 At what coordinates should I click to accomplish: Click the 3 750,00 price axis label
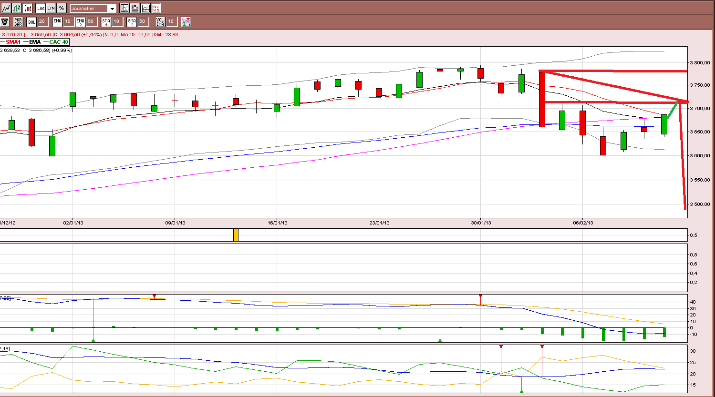tap(700, 85)
